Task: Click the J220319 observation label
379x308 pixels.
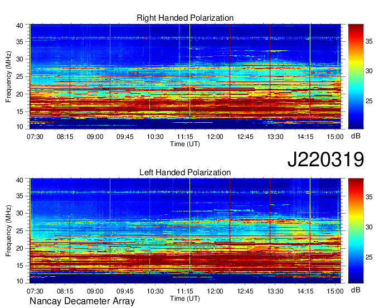Action: point(325,159)
